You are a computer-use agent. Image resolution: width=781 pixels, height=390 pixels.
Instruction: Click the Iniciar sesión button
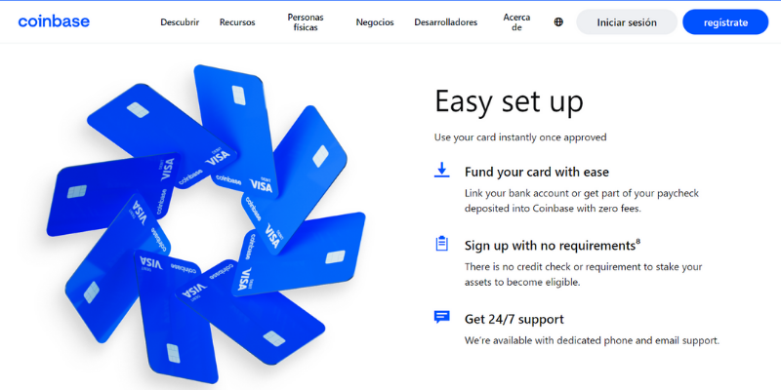click(627, 21)
